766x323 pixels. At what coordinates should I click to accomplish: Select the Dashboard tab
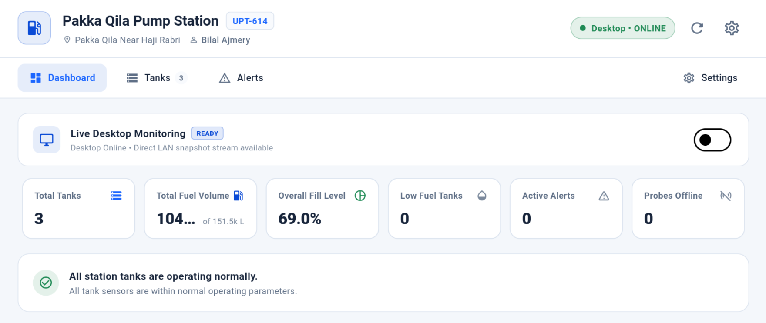point(62,78)
